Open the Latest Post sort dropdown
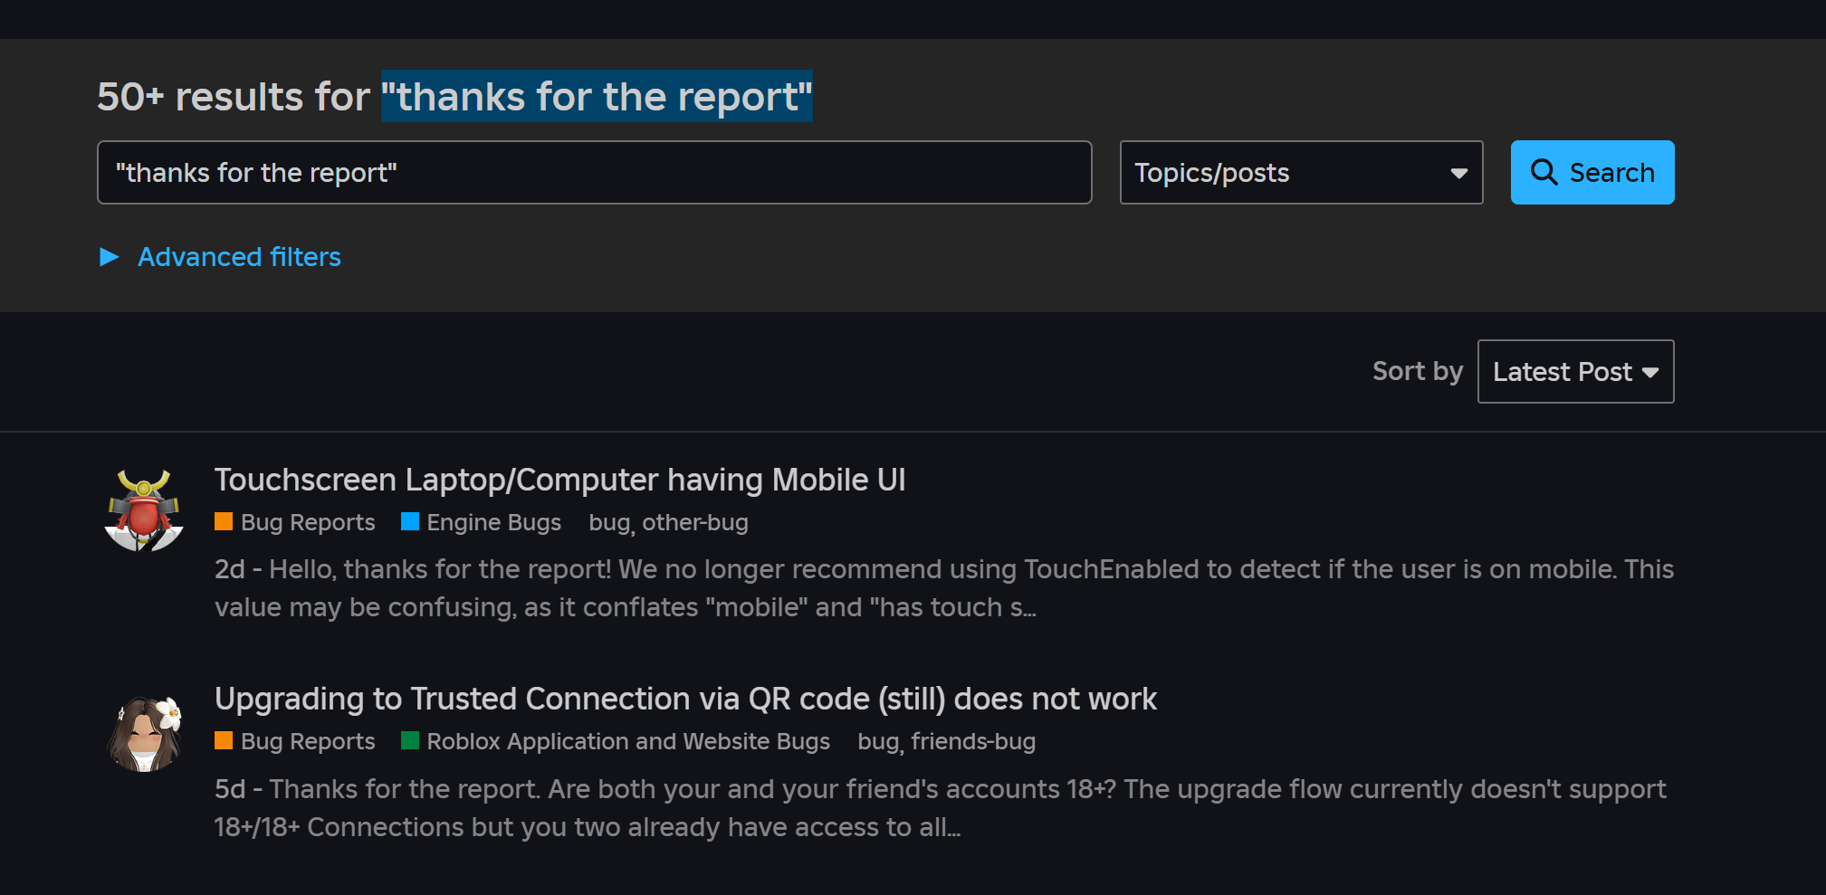 [1574, 371]
